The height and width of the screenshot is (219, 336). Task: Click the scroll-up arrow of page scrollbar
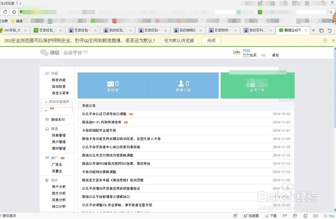(335, 49)
